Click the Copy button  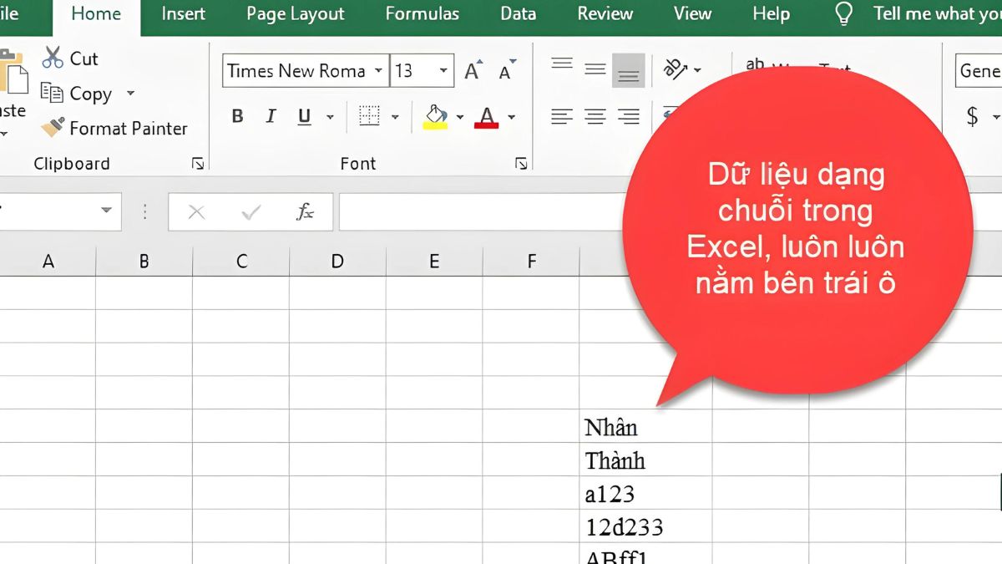click(x=87, y=93)
